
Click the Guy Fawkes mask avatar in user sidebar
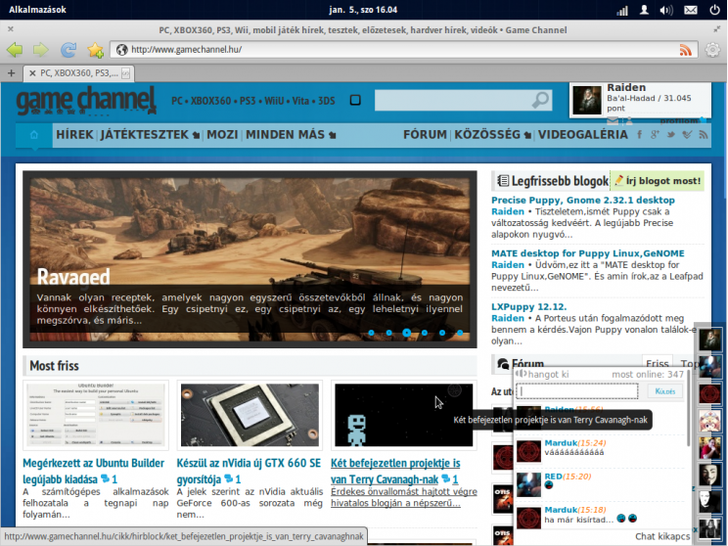point(709,475)
